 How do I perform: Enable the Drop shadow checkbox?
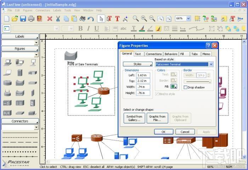[x=186, y=87]
